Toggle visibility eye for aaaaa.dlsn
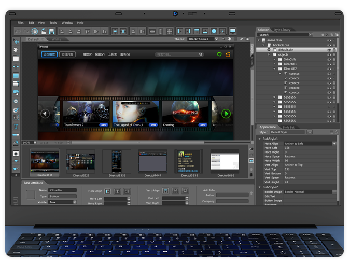The width and height of the screenshot is (350, 263). coord(328,40)
